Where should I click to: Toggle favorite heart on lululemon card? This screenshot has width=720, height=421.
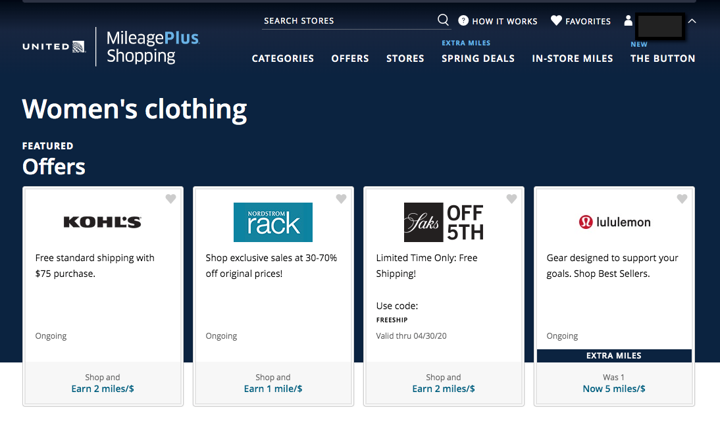point(682,199)
